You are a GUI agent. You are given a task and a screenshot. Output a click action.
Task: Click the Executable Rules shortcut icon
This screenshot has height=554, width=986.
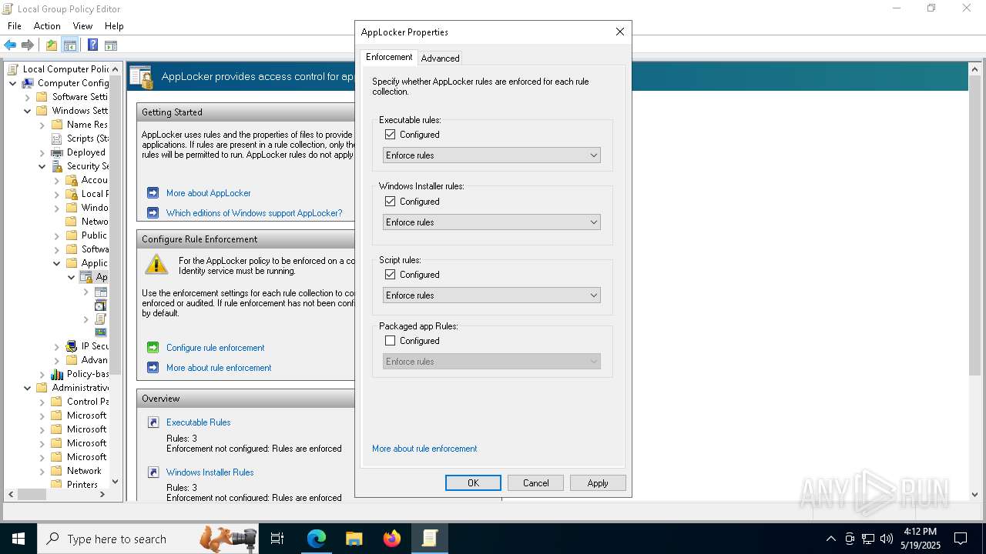[x=153, y=422]
